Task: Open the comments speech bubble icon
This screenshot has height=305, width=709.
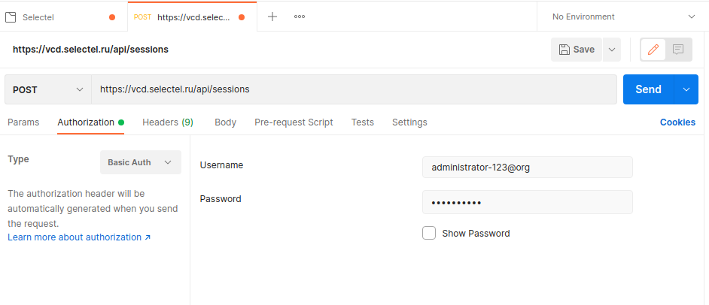Action: 678,50
